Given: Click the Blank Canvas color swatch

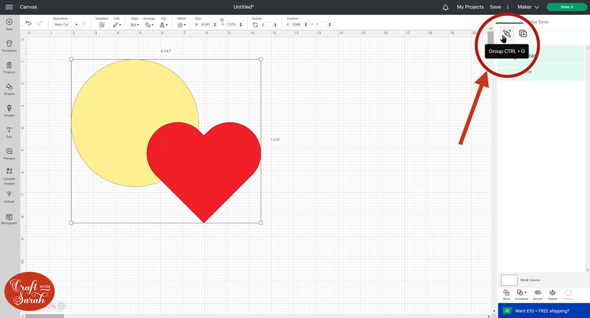Looking at the screenshot, I should pyautogui.click(x=509, y=280).
